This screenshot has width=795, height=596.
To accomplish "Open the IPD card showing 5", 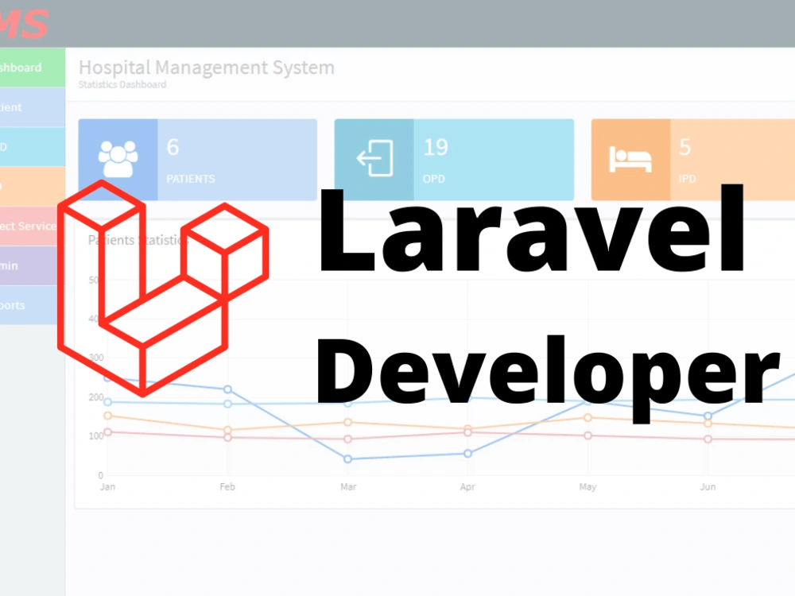I will point(693,160).
